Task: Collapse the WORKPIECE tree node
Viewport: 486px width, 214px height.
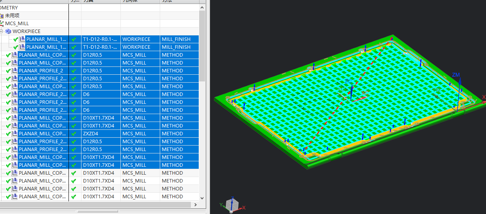Action: [1, 31]
